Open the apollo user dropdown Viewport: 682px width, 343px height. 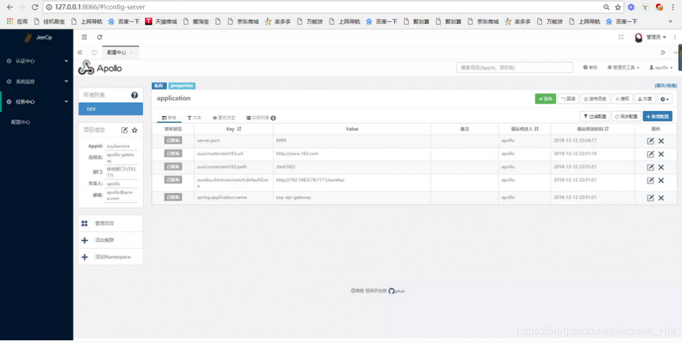[x=661, y=68]
